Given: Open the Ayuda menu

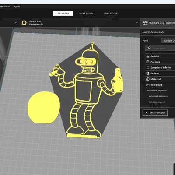Looking at the screenshot, I should pos(17,7).
